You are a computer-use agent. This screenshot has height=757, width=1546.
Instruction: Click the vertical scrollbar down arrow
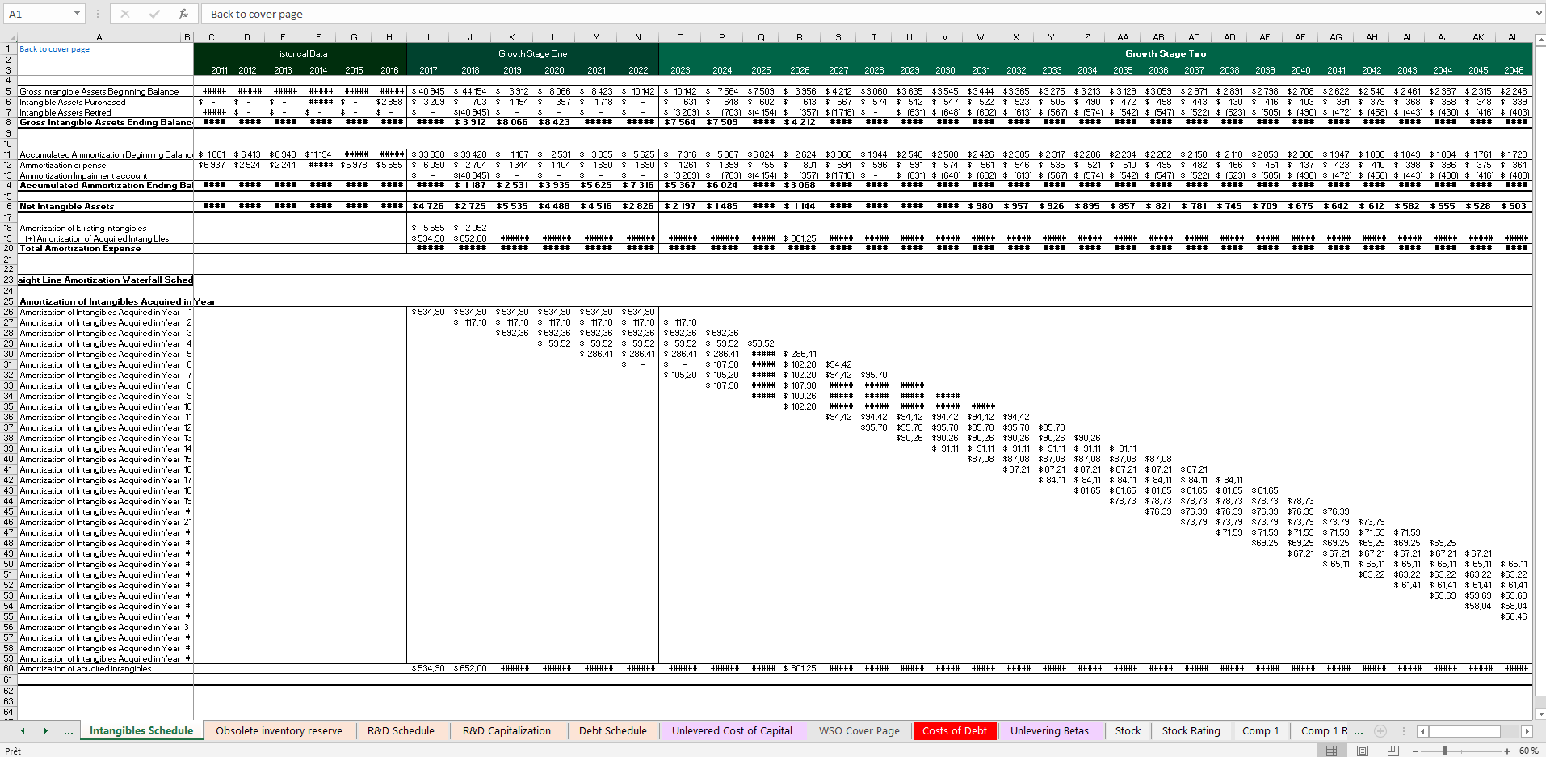1540,713
